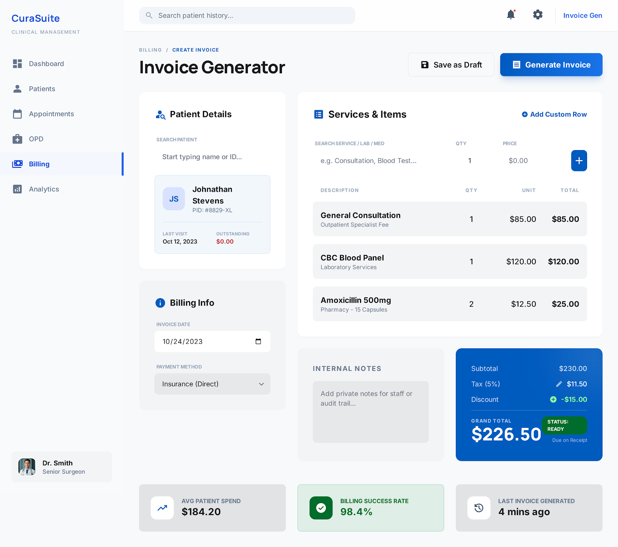Navigate to Analytics in sidebar
The image size is (618, 547).
tap(44, 189)
